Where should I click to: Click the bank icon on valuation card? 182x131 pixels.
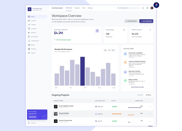[97, 31]
